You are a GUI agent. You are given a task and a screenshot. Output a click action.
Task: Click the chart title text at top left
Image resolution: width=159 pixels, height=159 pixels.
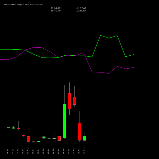click(x=23, y=5)
